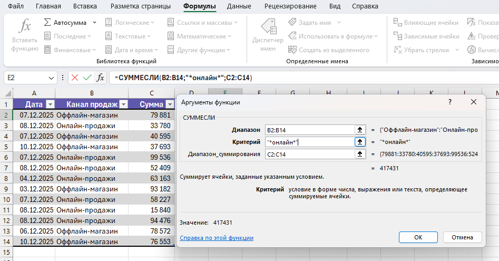Click the help question mark in dialog

click(450, 102)
